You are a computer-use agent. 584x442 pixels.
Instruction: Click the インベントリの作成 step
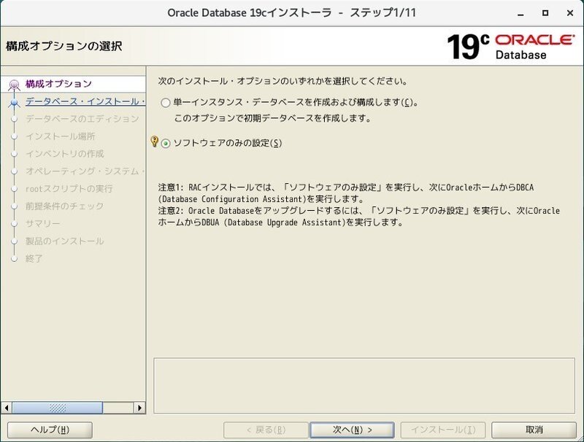tap(64, 154)
